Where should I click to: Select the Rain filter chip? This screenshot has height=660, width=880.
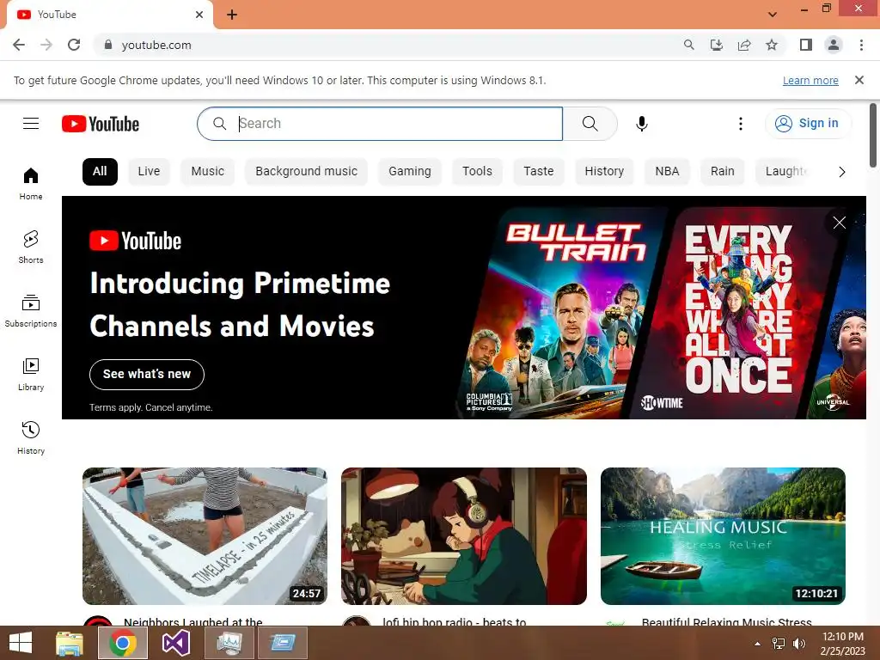click(x=722, y=172)
